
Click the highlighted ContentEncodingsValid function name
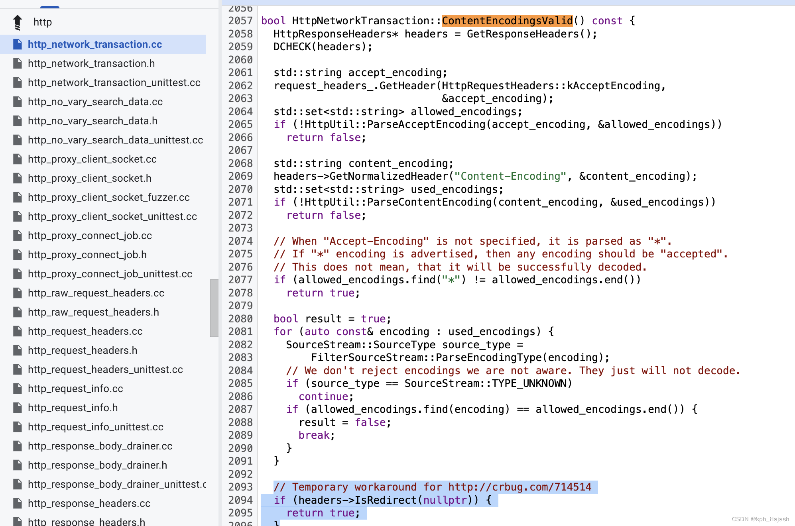click(508, 21)
